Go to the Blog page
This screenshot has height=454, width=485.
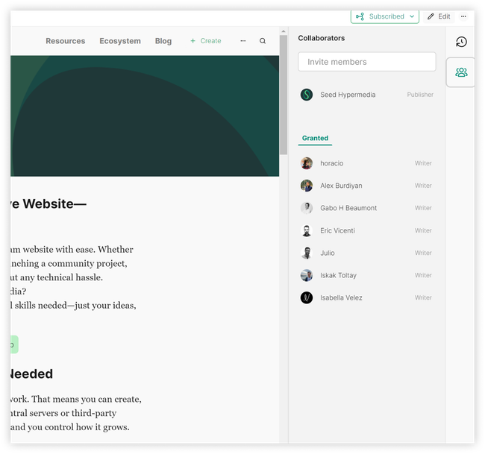[163, 41]
